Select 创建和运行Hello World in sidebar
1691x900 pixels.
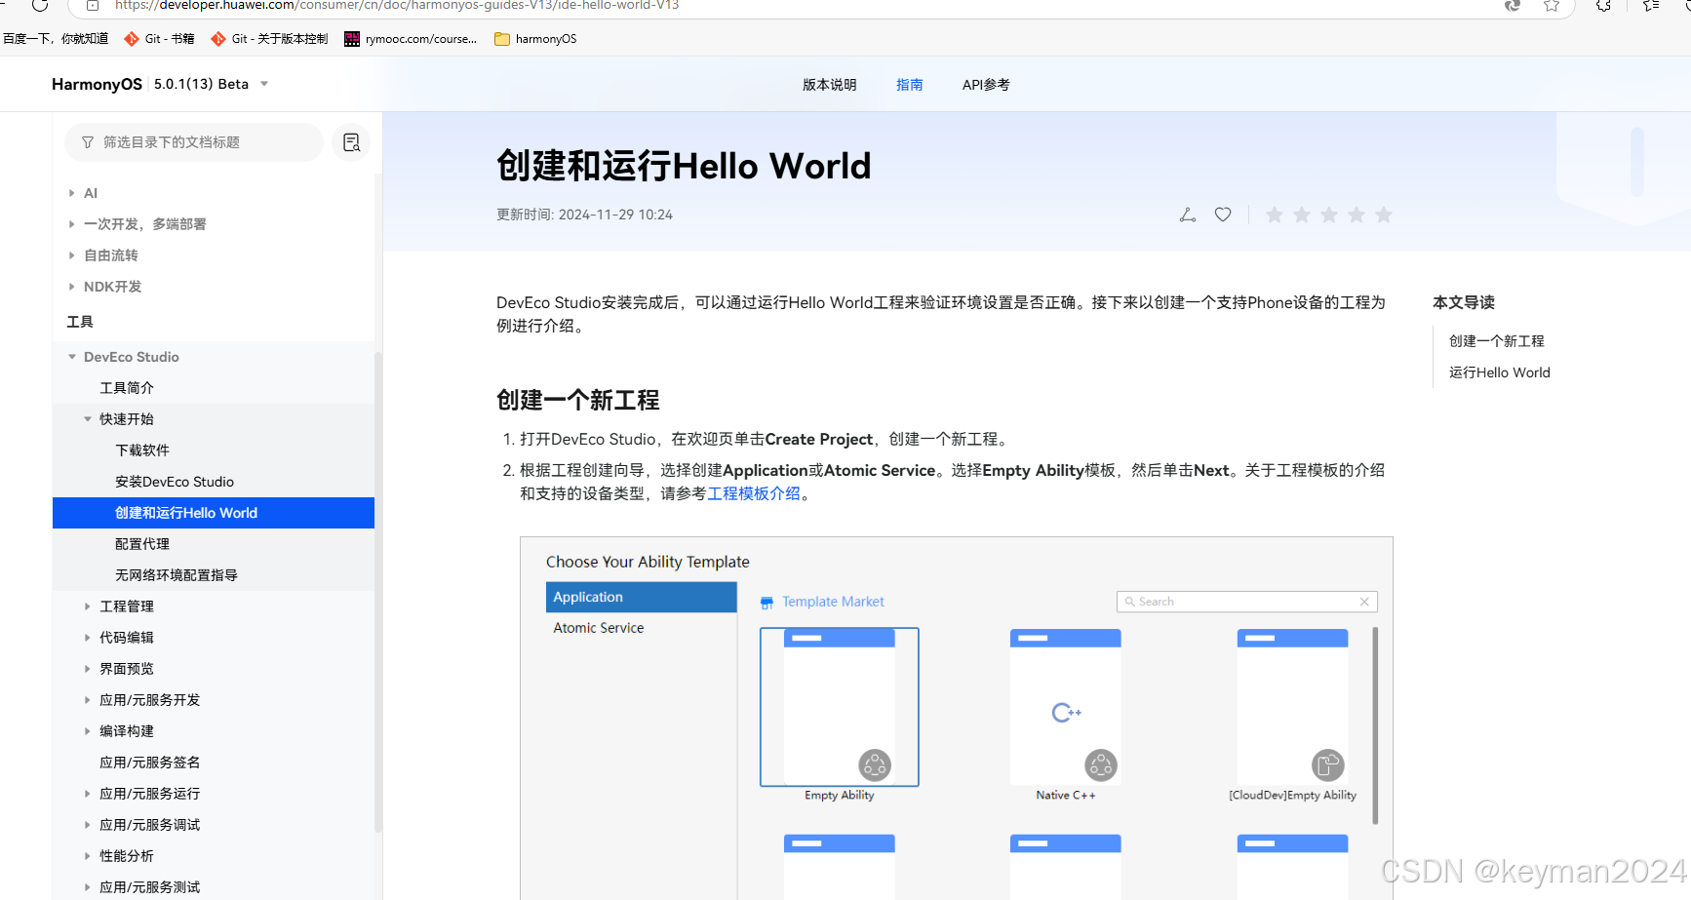214,513
